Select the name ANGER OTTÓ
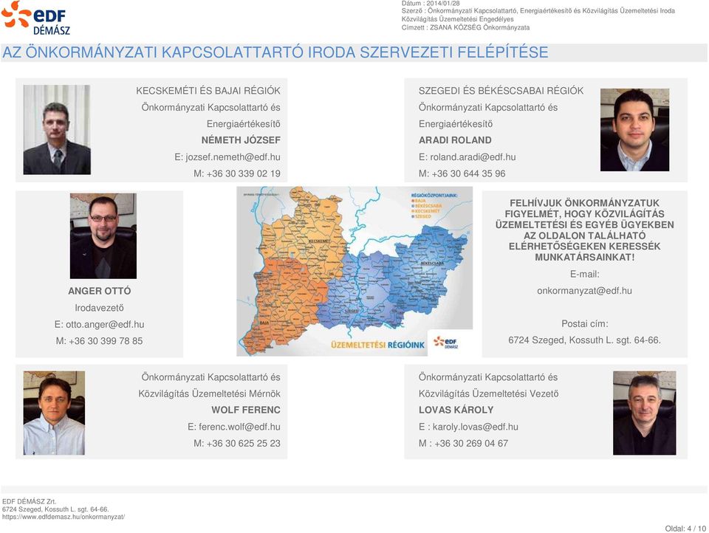 [100, 291]
